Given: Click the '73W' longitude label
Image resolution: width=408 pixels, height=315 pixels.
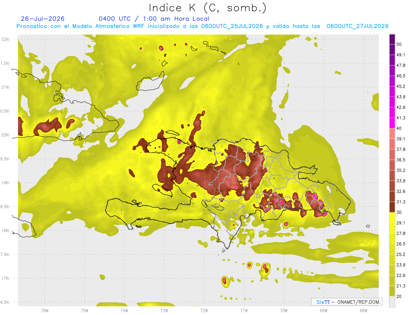Looking at the screenshot, I should click(x=164, y=310).
